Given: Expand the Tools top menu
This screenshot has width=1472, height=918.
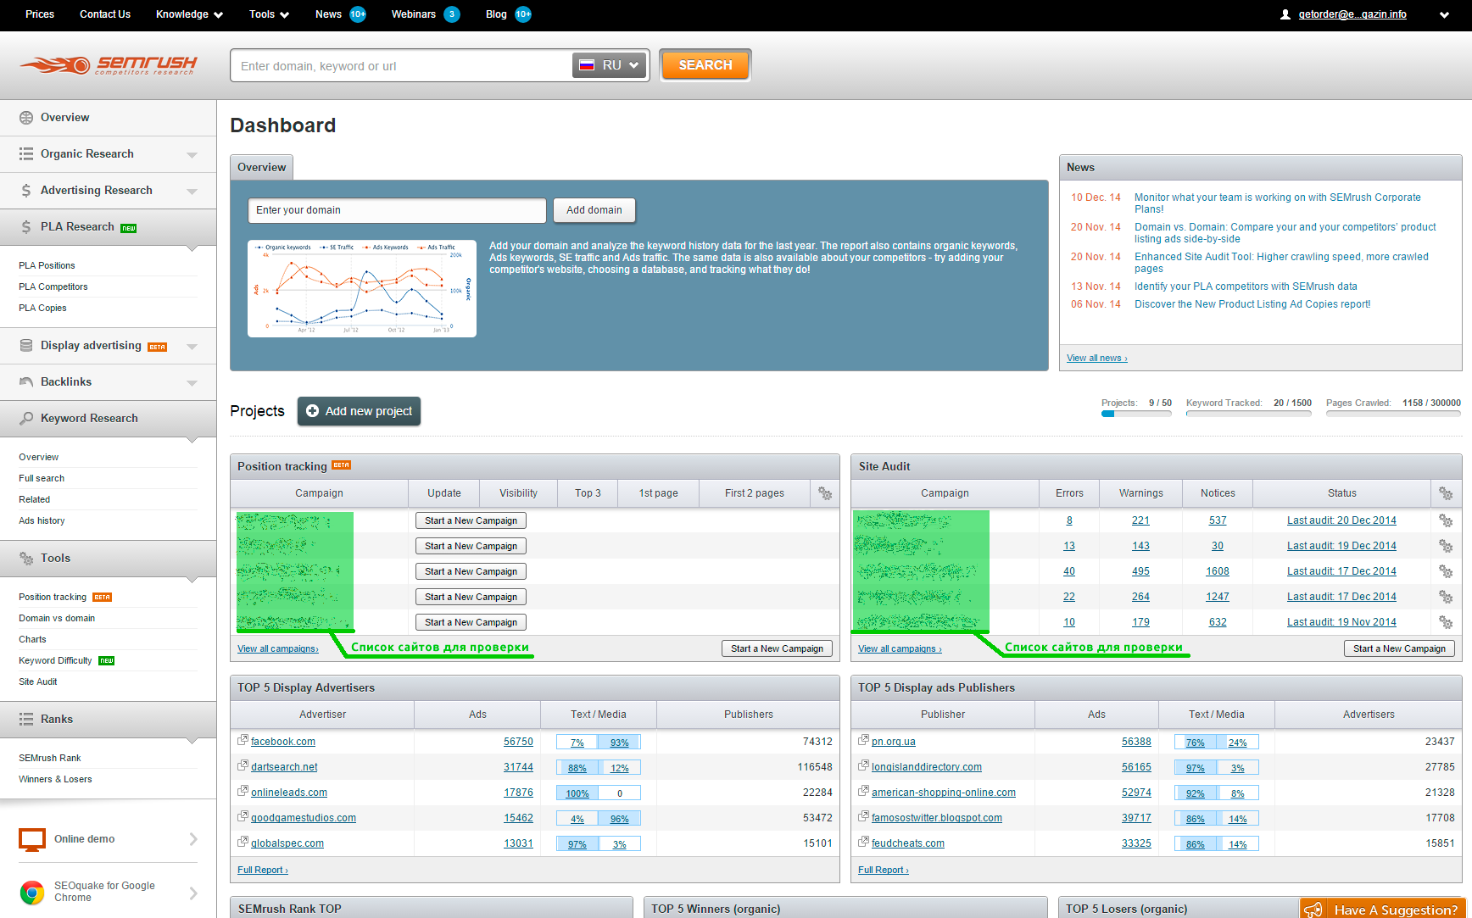Looking at the screenshot, I should pyautogui.click(x=270, y=14).
